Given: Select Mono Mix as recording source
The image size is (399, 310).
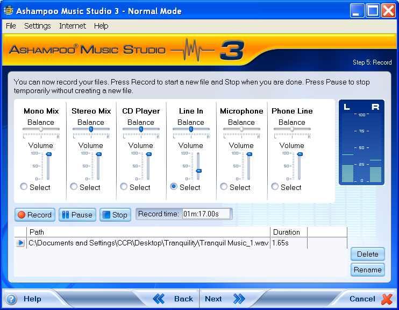Looking at the screenshot, I should pyautogui.click(x=24, y=187).
